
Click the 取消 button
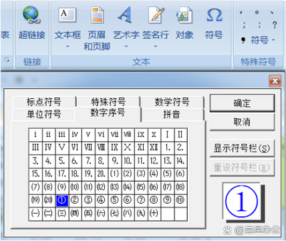[242, 122]
